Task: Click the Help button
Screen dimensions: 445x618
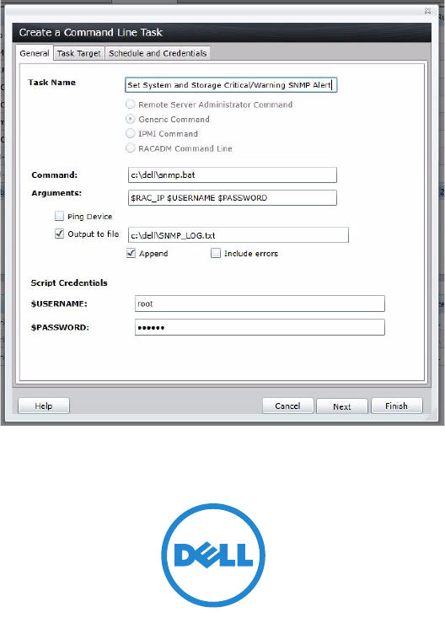Action: pos(44,406)
